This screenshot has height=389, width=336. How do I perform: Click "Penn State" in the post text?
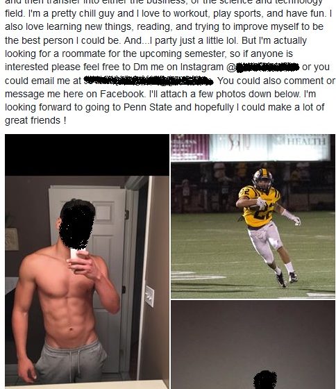(148, 107)
